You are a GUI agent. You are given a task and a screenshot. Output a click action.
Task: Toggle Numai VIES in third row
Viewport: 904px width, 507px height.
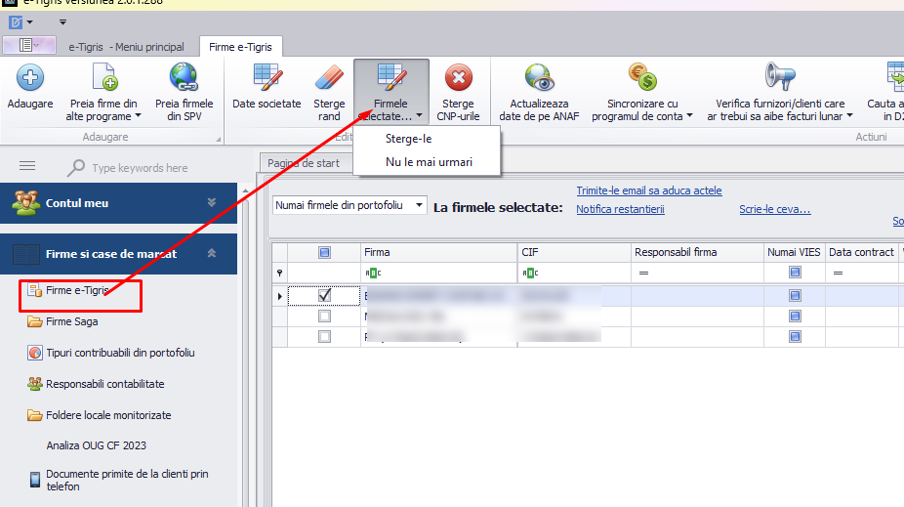tap(795, 336)
